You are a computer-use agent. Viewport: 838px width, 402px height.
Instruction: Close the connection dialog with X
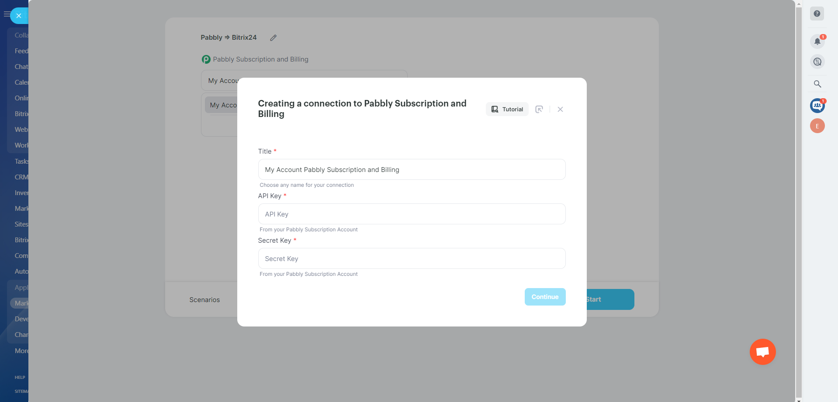click(x=560, y=109)
